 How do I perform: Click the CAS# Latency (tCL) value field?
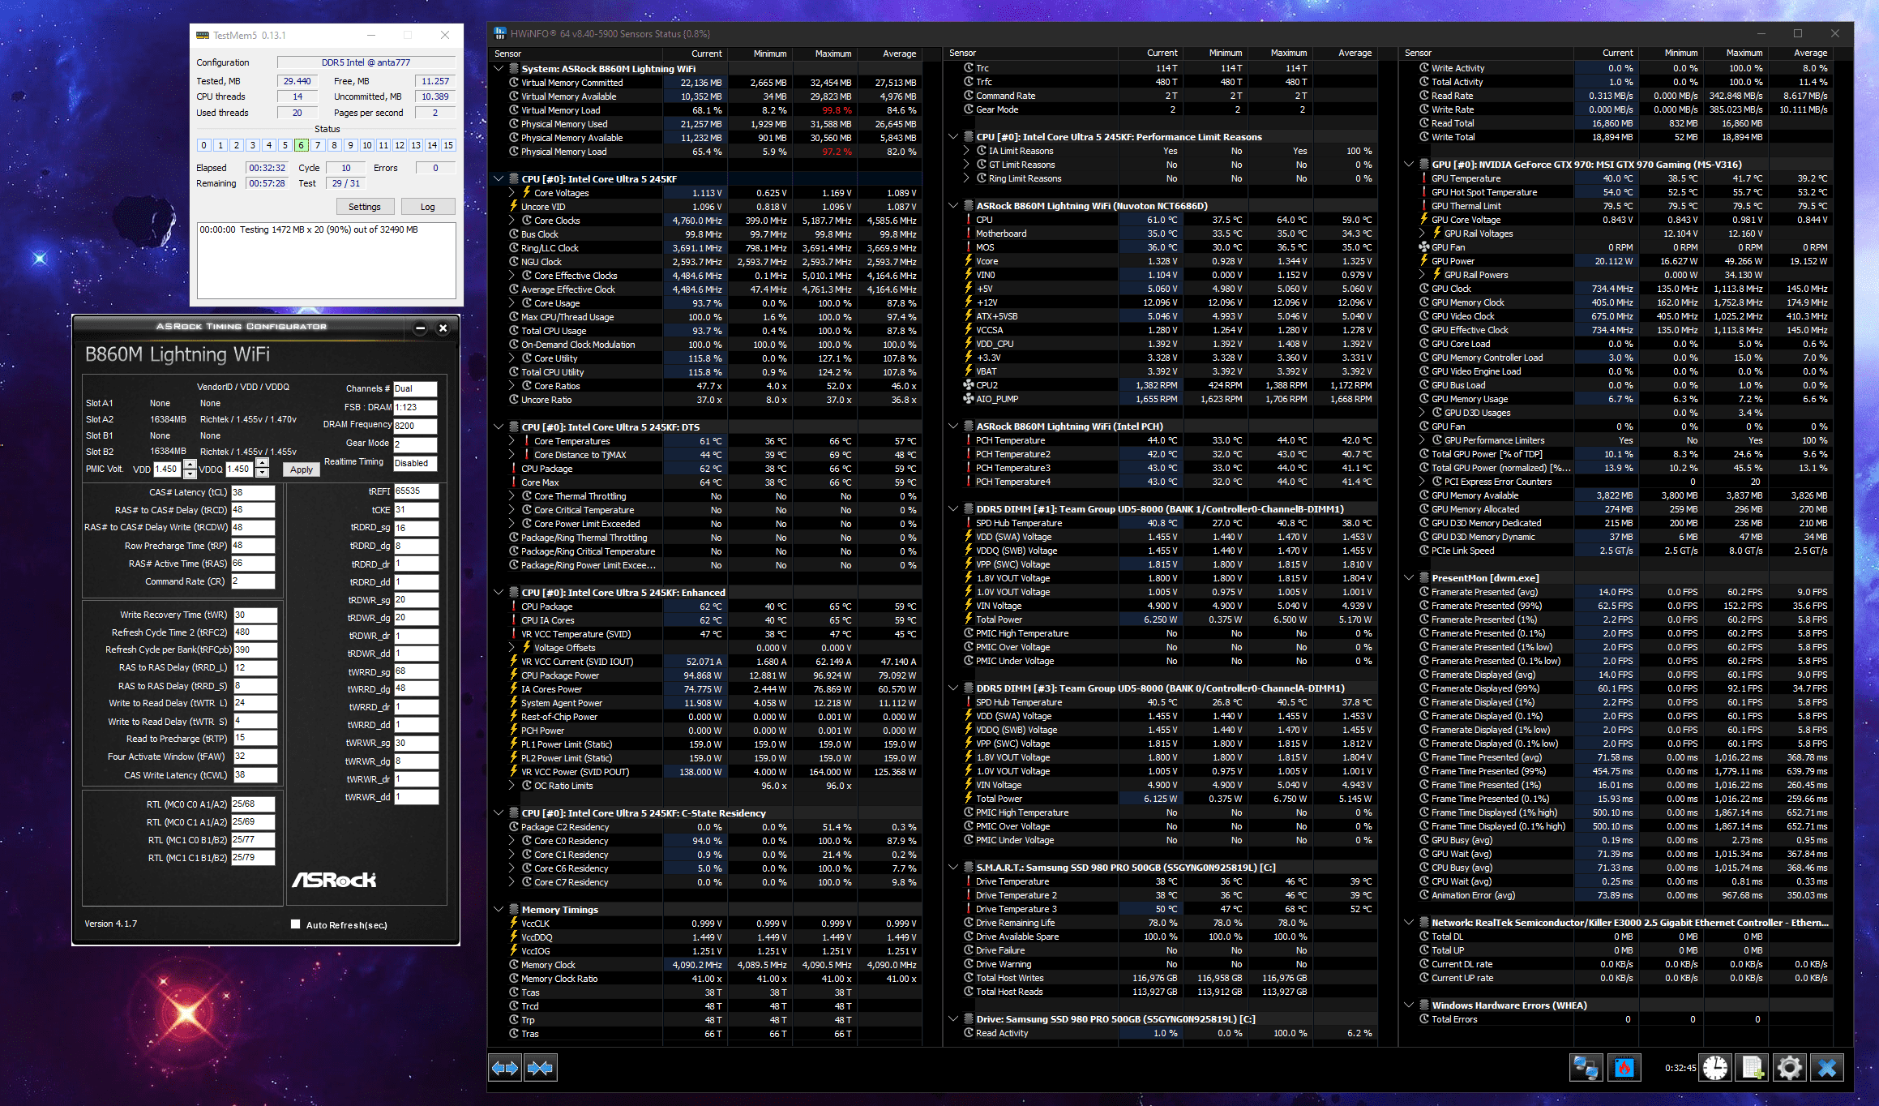pyautogui.click(x=253, y=492)
